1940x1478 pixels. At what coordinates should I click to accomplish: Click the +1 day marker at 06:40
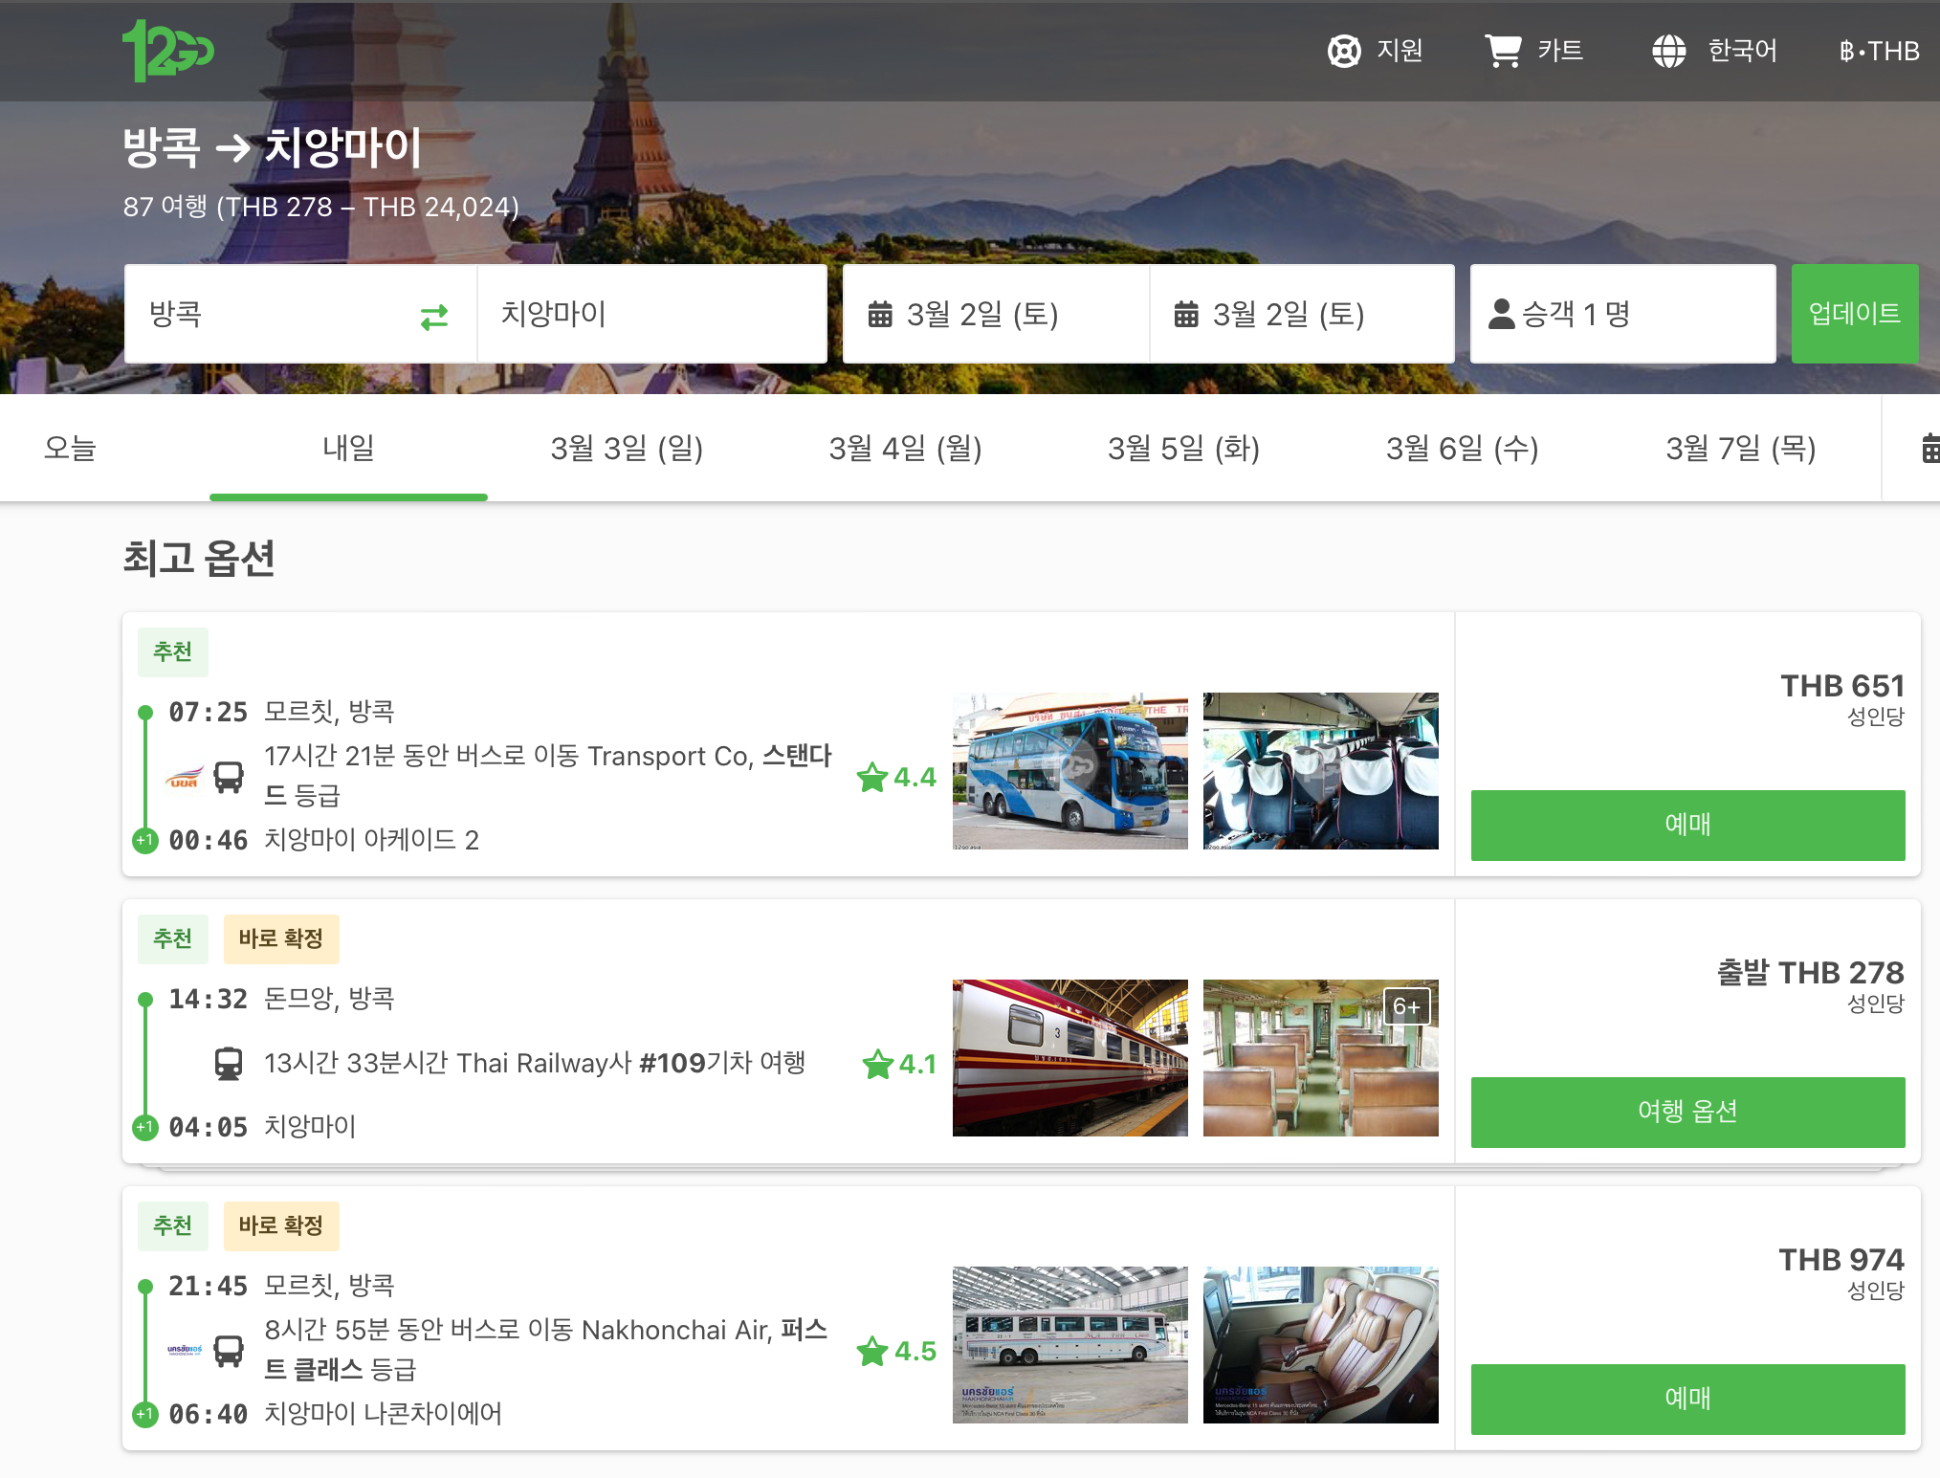tap(145, 1415)
